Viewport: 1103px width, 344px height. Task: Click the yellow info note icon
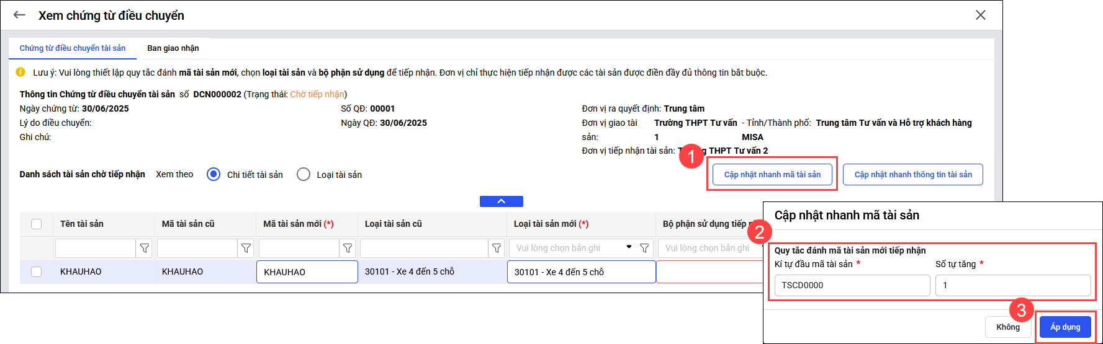20,73
